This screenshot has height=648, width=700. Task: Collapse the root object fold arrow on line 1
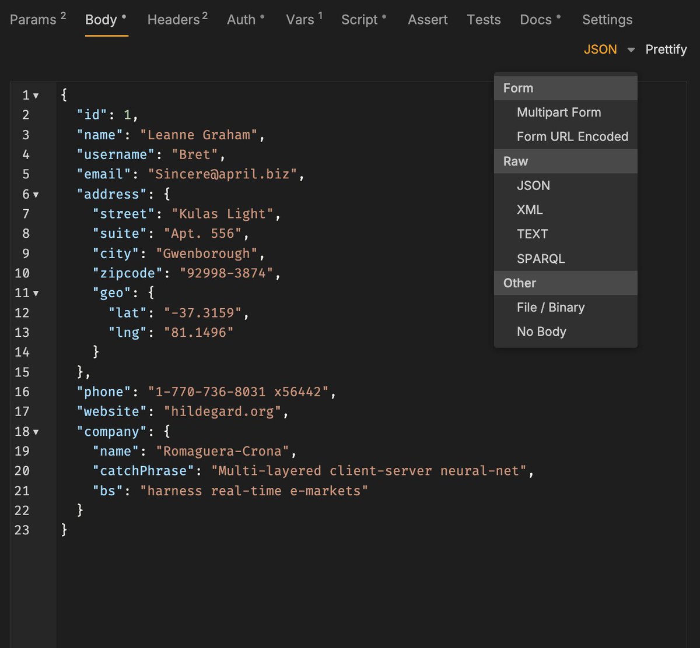pyautogui.click(x=36, y=96)
